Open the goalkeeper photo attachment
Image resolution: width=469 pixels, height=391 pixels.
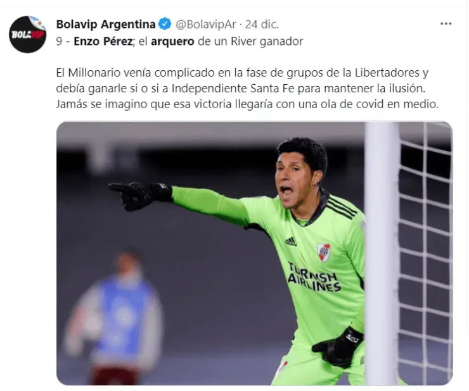254,253
